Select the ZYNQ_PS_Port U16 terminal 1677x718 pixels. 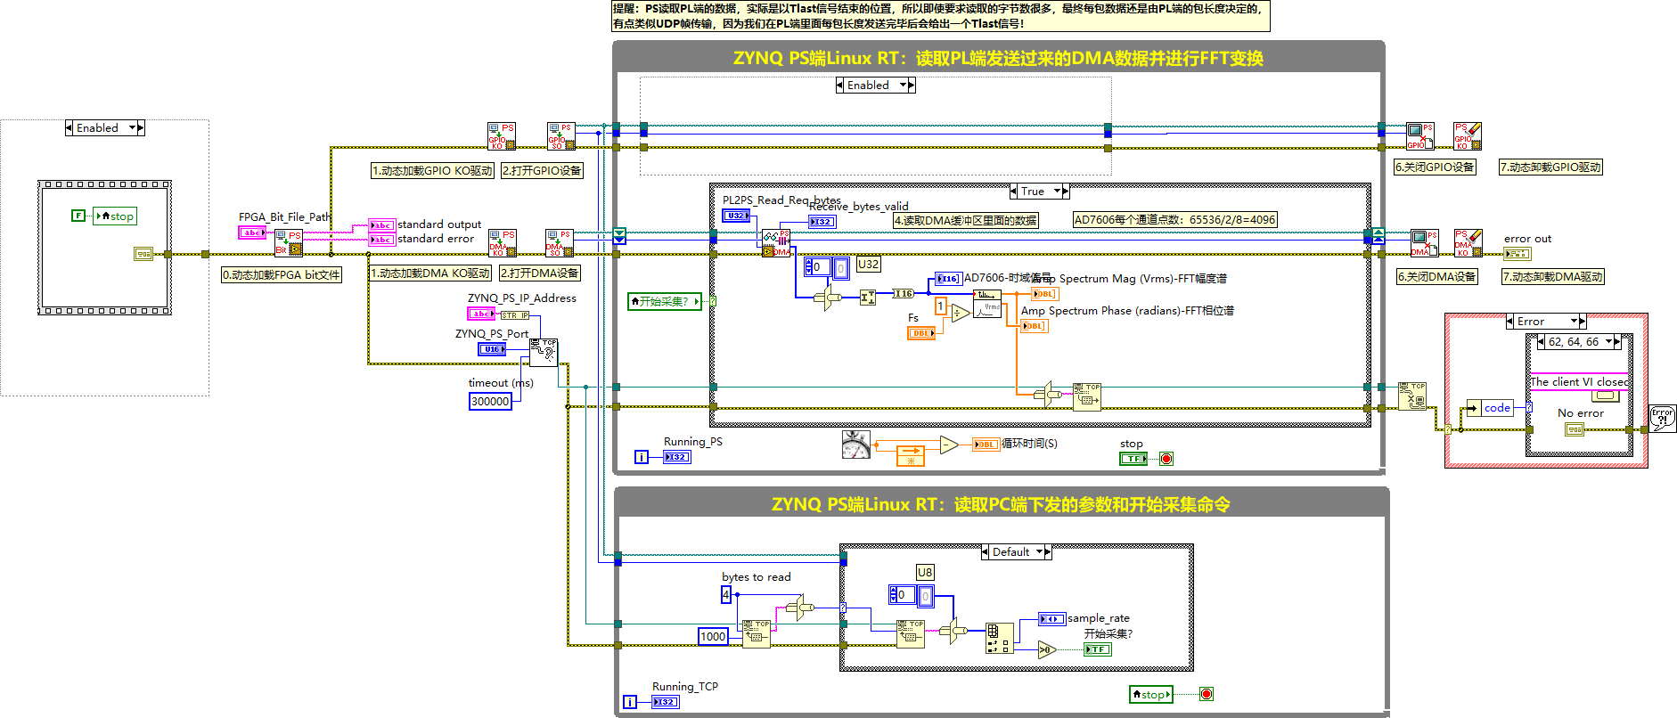coord(492,349)
